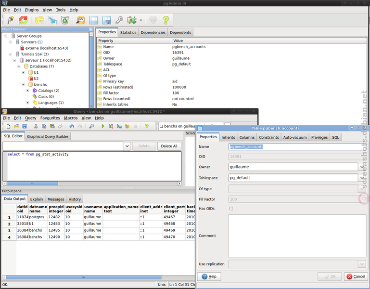View table data using the grid icon
This screenshot has width=370, height=289.
click(94, 20)
